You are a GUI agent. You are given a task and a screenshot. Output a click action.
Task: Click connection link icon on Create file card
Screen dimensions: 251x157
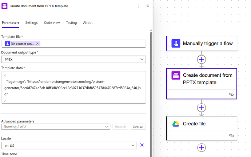coord(231,135)
